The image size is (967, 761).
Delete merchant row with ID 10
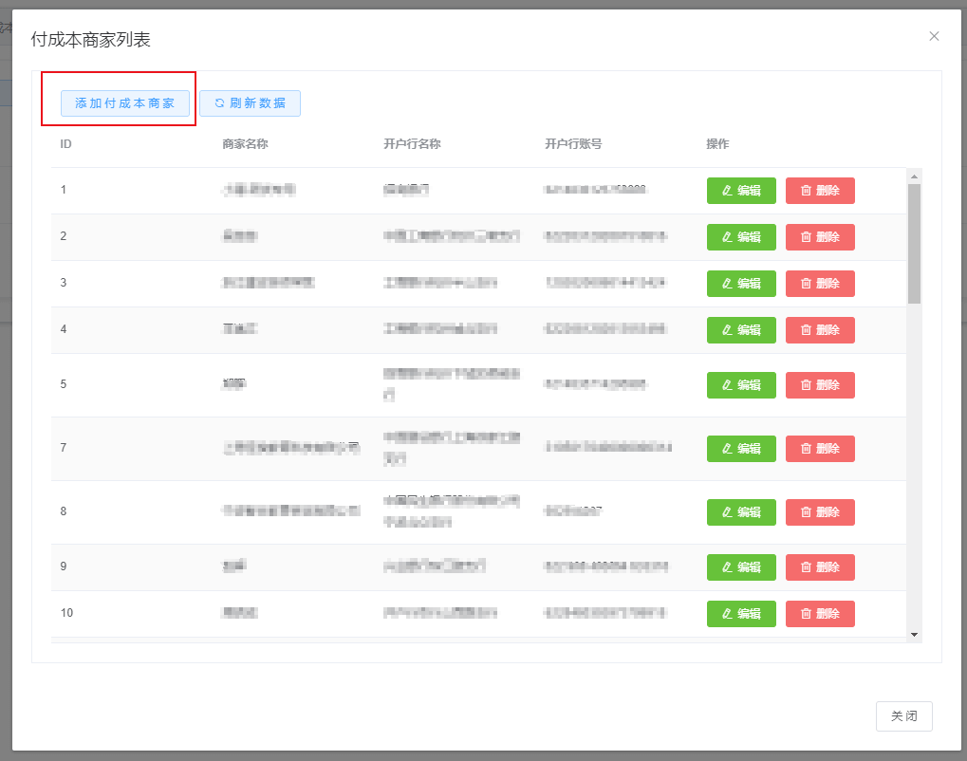point(820,614)
